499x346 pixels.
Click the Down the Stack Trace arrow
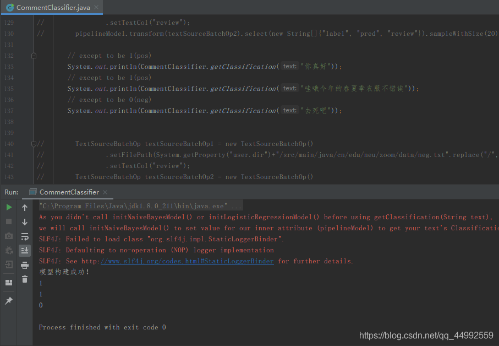25,222
